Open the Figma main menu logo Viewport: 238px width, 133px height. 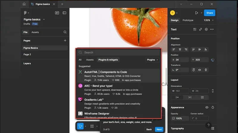click(25, 13)
